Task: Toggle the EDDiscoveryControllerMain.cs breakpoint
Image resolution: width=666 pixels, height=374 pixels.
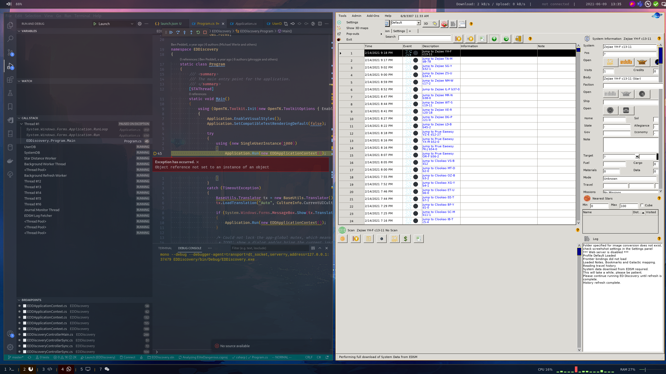Action: click(25, 334)
